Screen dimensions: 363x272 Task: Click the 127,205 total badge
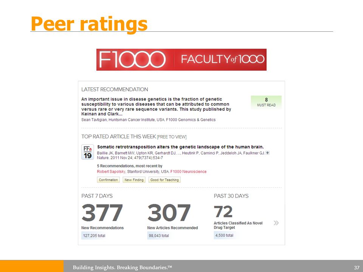[x=94, y=236]
